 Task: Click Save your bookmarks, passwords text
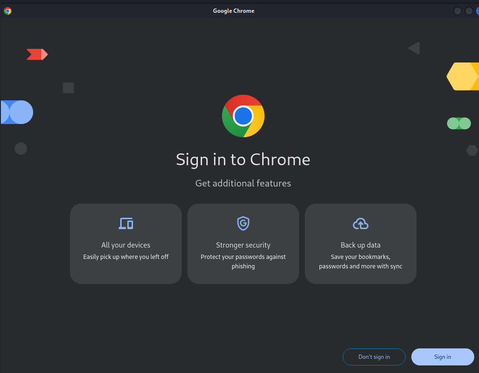coord(361,261)
